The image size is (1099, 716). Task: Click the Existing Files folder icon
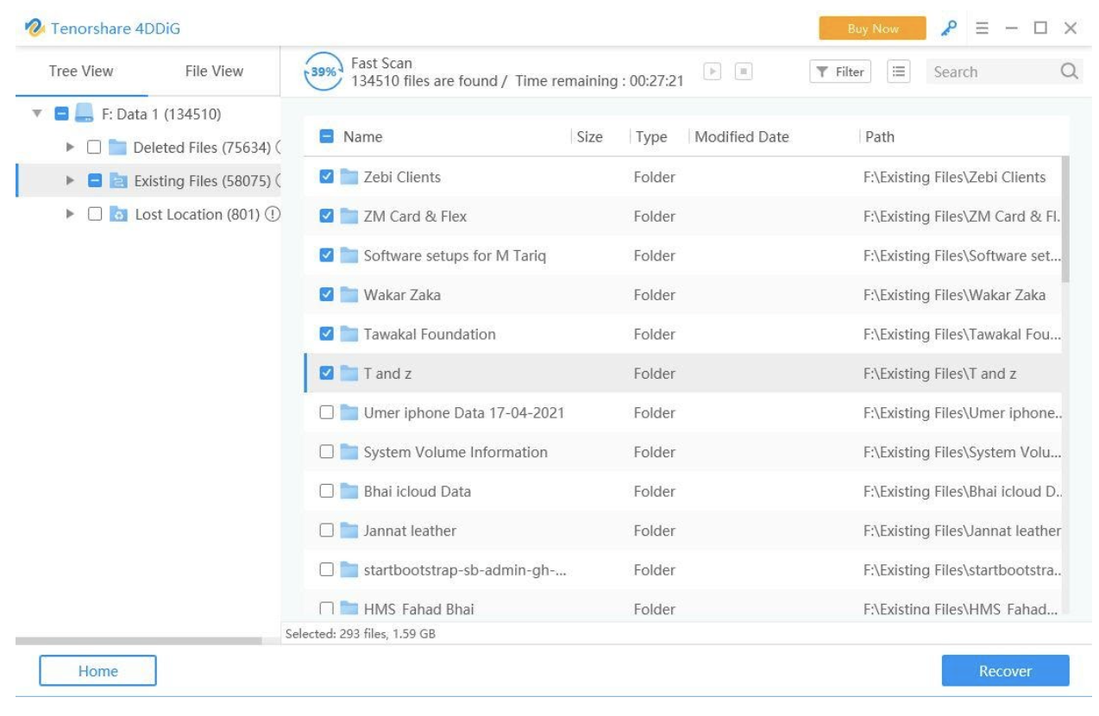pyautogui.click(x=117, y=181)
